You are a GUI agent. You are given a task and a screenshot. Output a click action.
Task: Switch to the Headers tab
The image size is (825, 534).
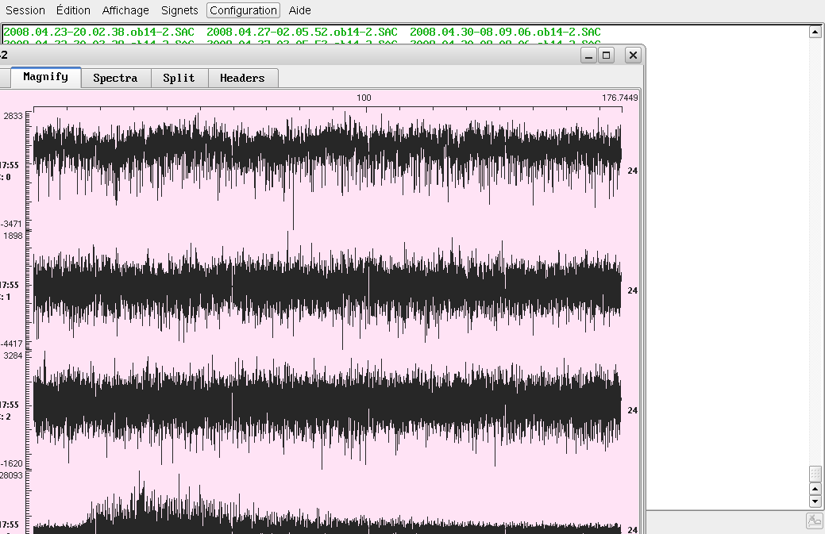pyautogui.click(x=242, y=78)
